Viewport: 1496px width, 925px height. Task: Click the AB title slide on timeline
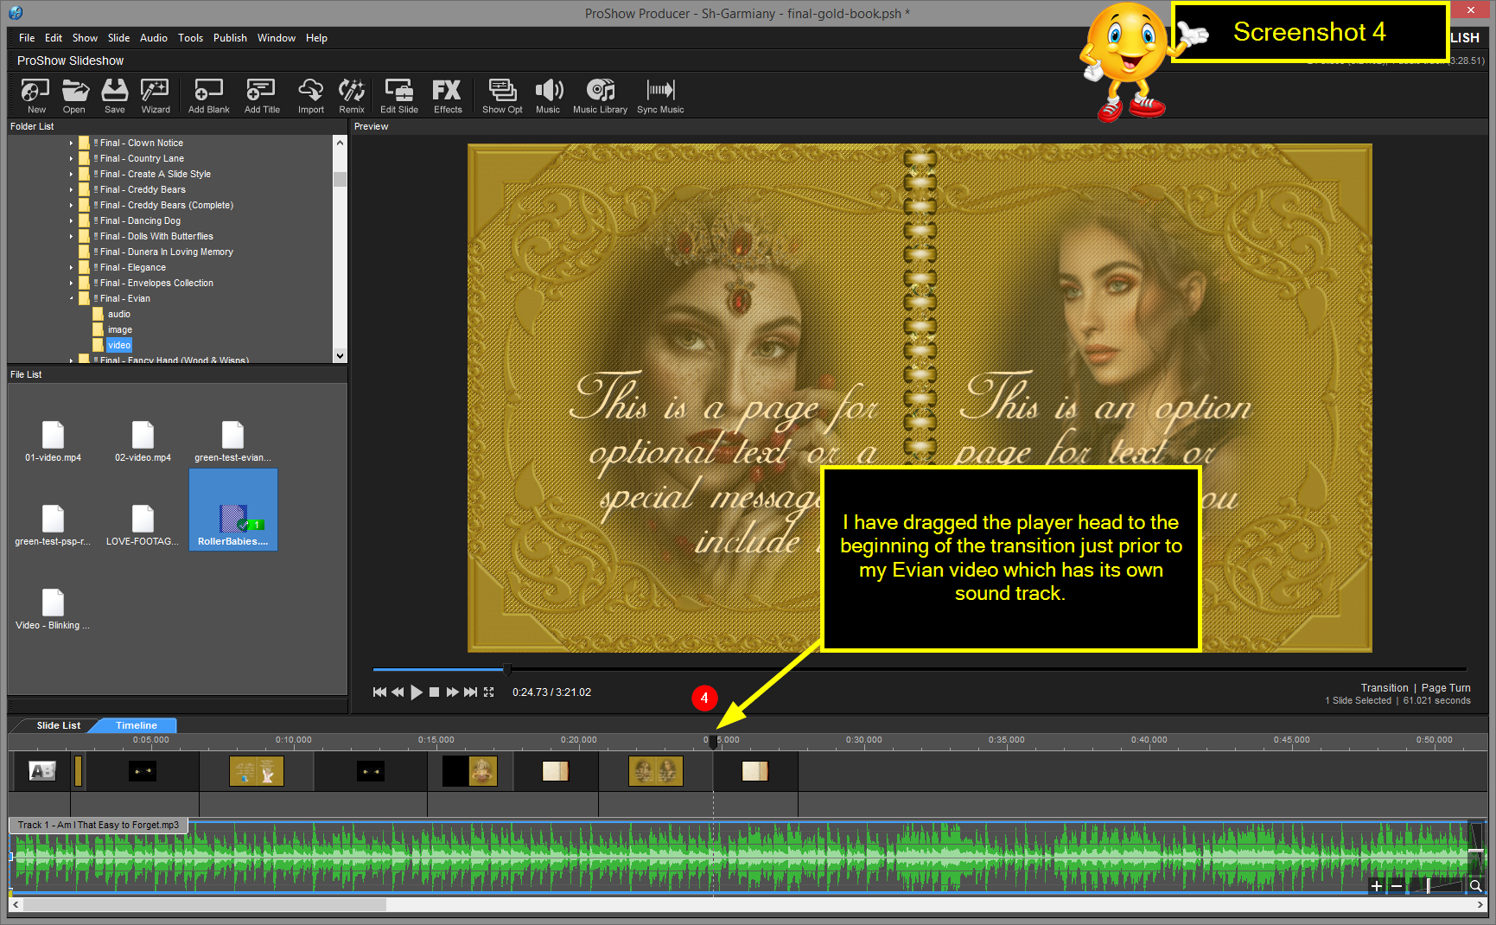(41, 771)
